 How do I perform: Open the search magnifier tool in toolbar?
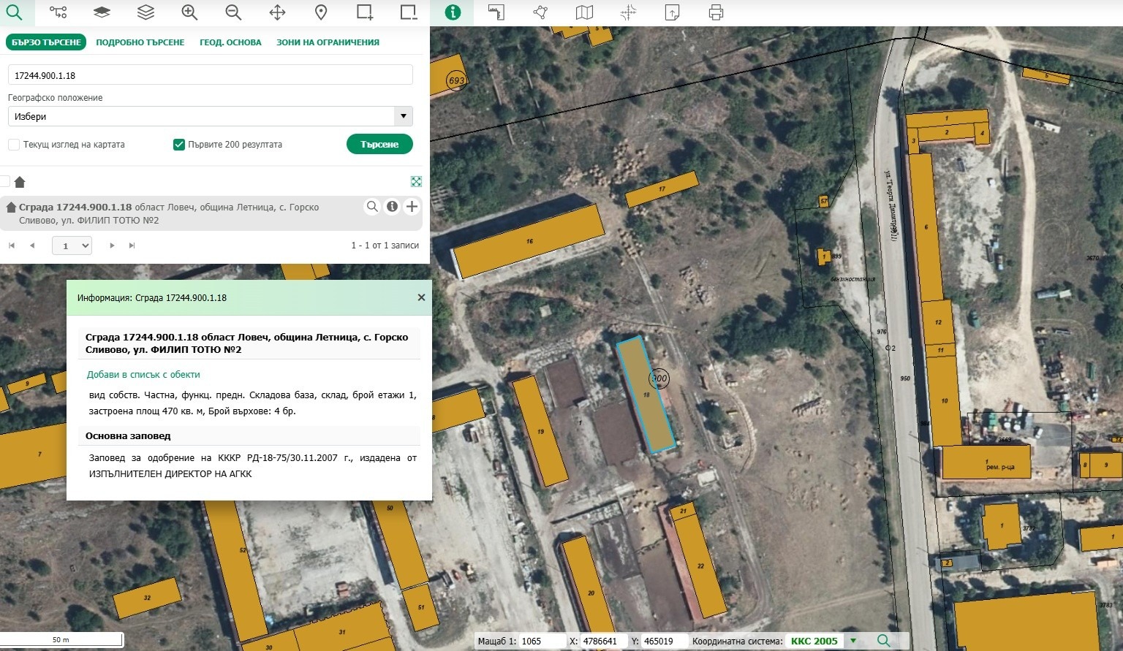pyautogui.click(x=14, y=12)
